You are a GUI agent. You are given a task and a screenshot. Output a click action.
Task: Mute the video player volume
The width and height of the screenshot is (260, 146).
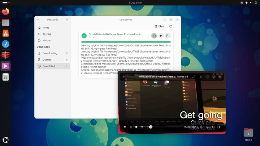[213, 127]
